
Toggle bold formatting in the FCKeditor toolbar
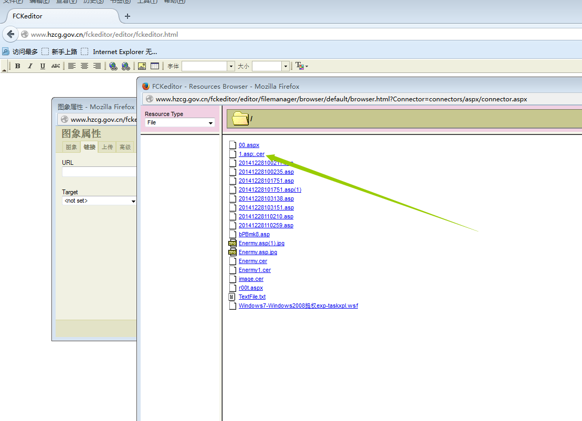pos(17,66)
